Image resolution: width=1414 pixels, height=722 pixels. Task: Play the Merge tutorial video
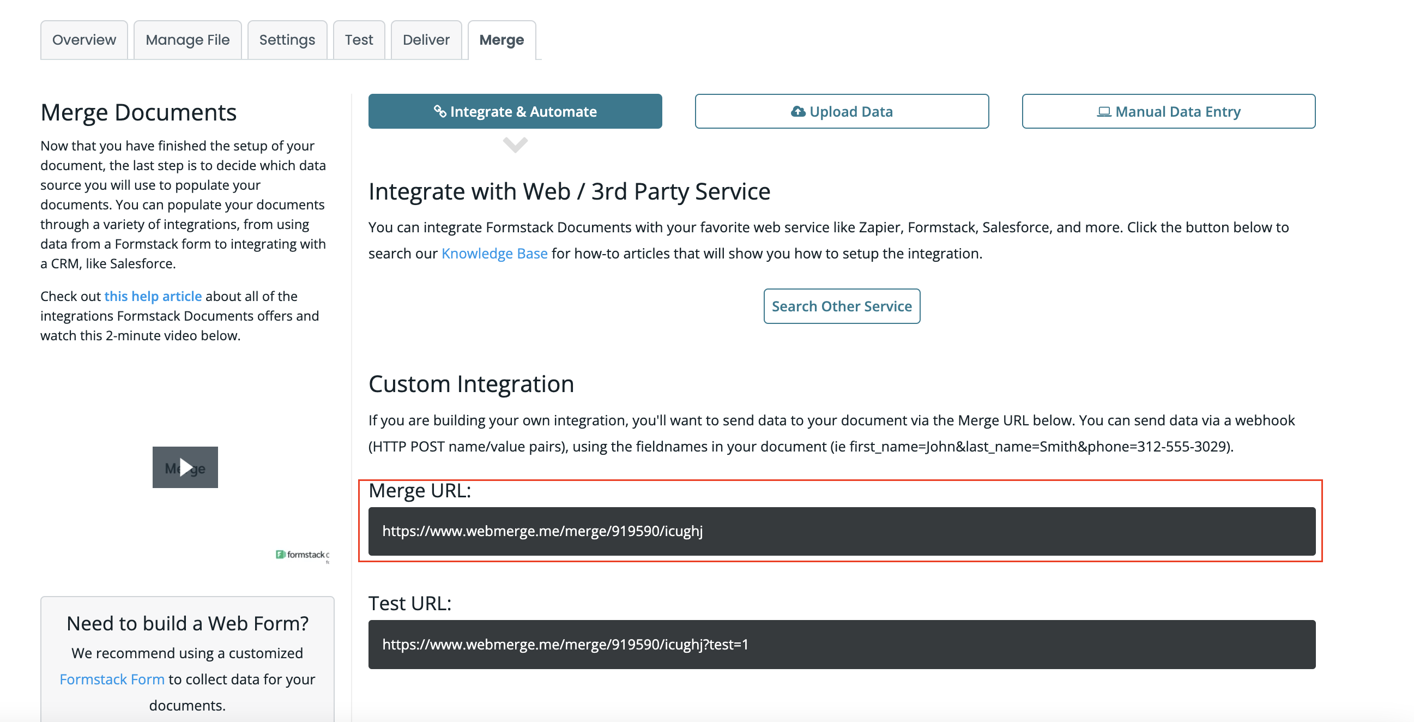click(185, 467)
